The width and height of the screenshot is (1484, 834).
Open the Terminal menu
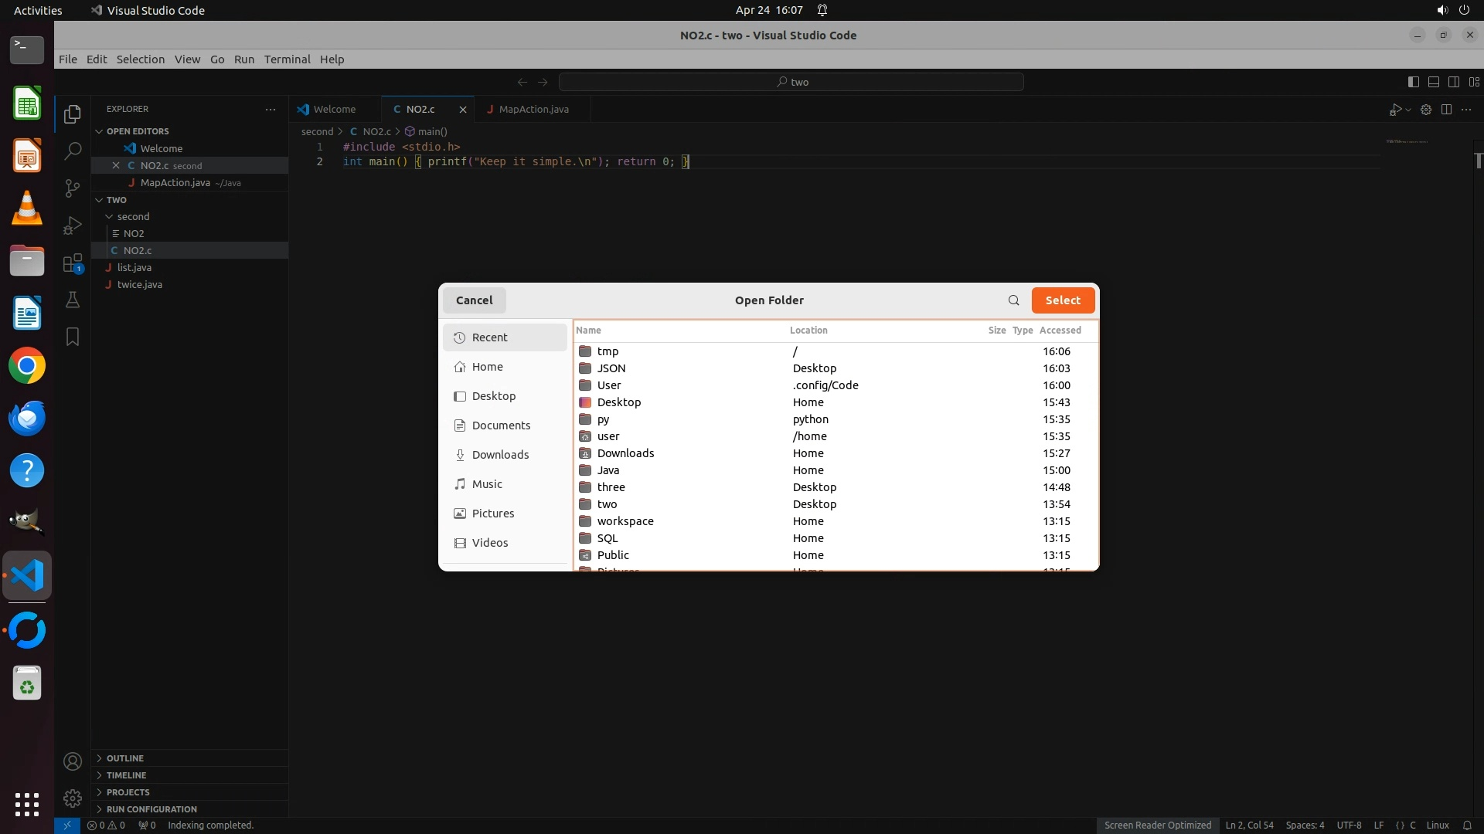pyautogui.click(x=287, y=59)
